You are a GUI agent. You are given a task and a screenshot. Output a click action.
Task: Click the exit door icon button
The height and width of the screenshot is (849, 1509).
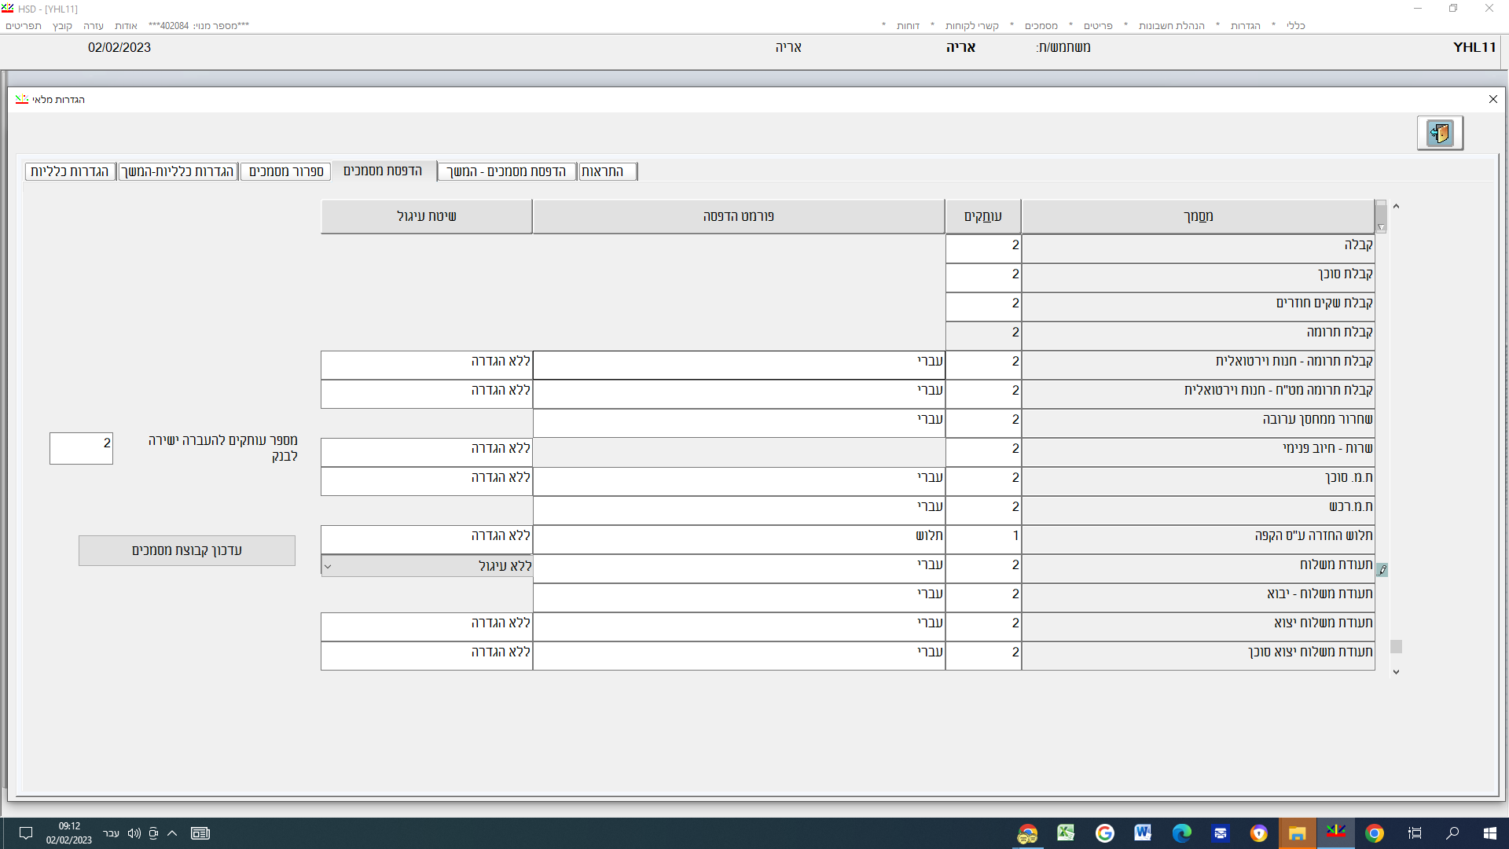tap(1439, 133)
